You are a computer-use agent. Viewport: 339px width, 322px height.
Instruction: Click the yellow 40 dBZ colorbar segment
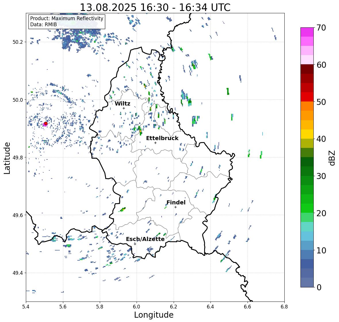coord(307,134)
